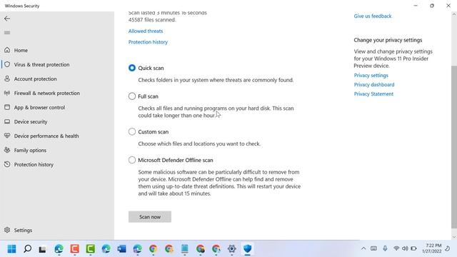Open Protection history in the sidebar
The height and width of the screenshot is (257, 457).
coord(34,165)
